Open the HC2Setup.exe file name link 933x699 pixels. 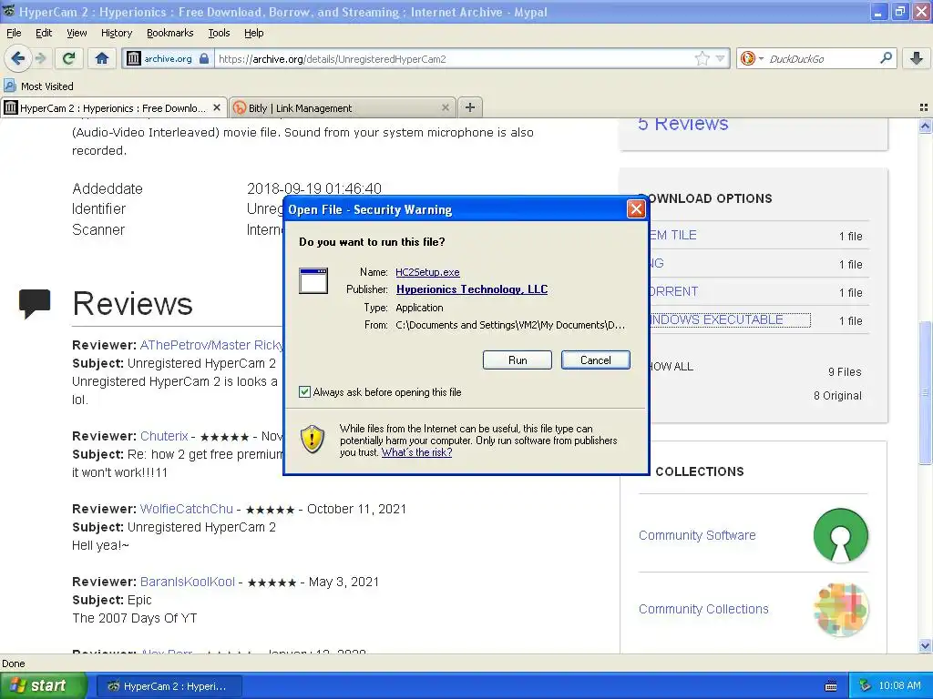(427, 271)
